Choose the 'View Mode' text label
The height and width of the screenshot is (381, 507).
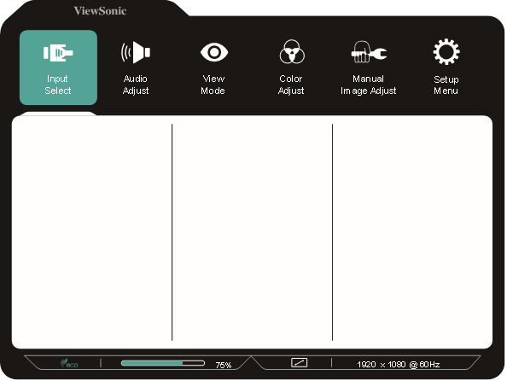tap(213, 85)
